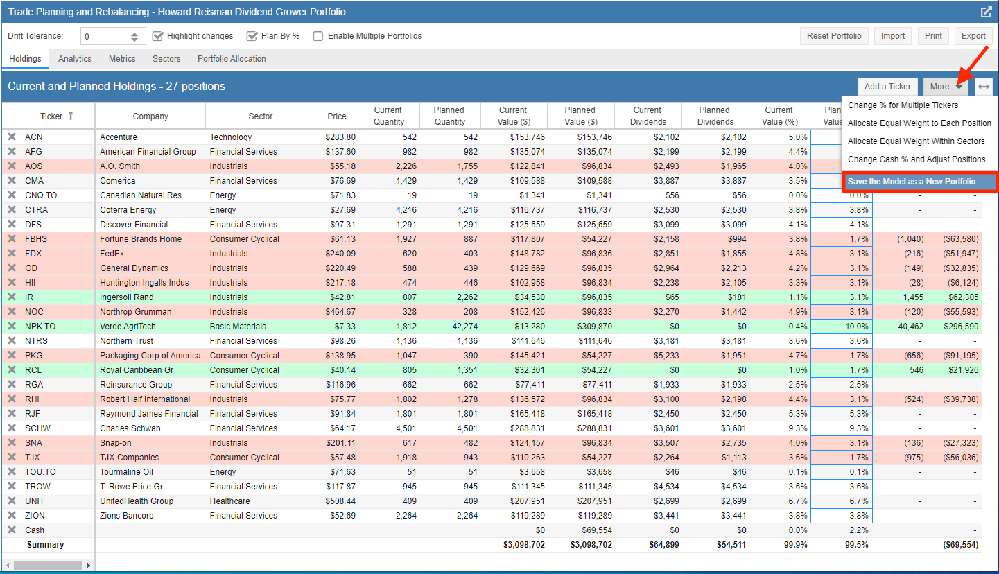Click the Drift Tolerance input field

point(105,36)
